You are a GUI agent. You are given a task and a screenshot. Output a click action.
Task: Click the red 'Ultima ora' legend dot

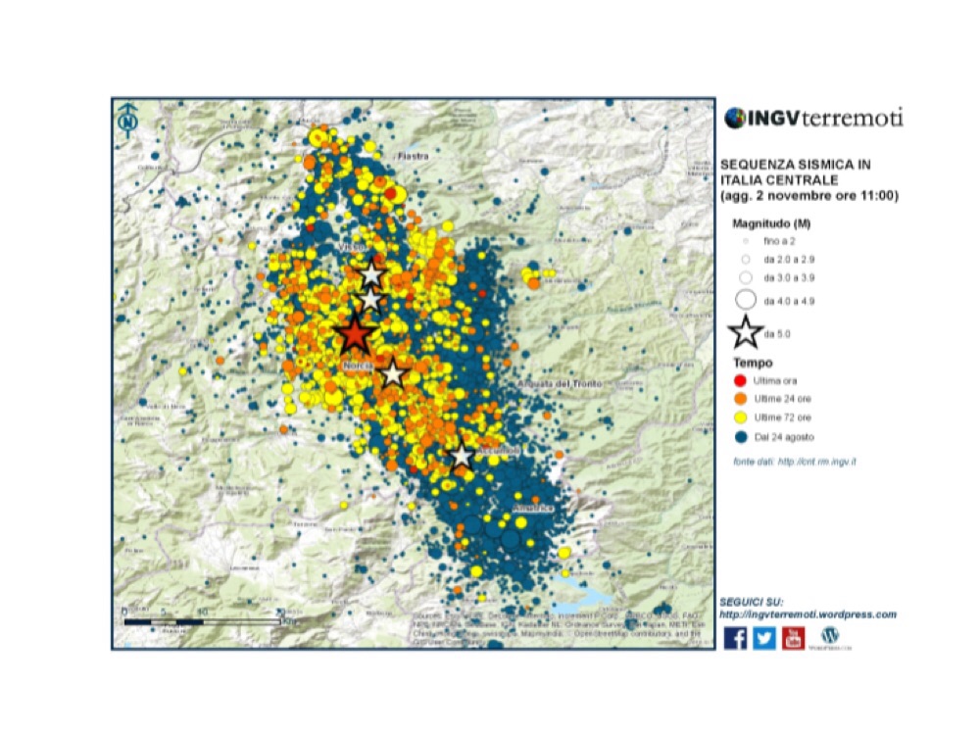tap(741, 380)
